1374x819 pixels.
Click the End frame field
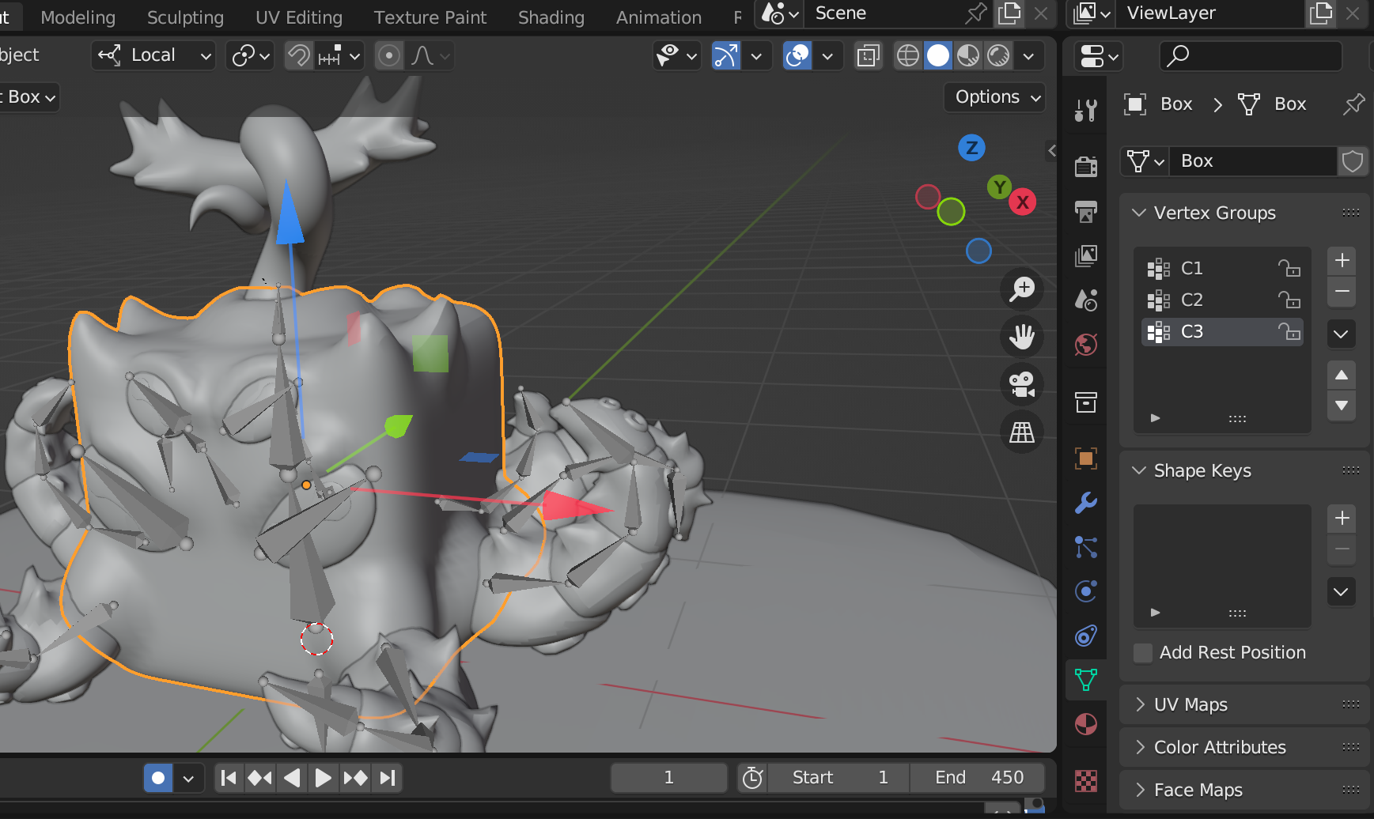tap(978, 778)
